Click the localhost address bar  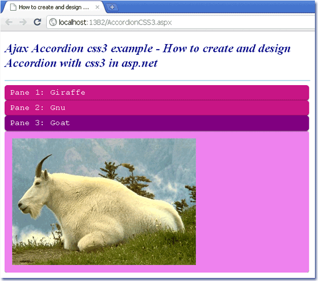pos(180,22)
